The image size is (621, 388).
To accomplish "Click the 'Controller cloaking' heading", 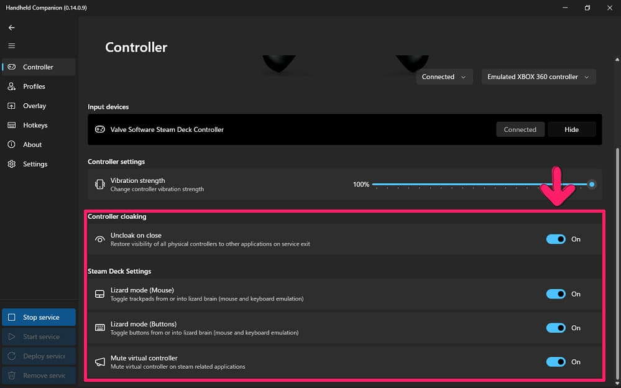I will tap(117, 216).
